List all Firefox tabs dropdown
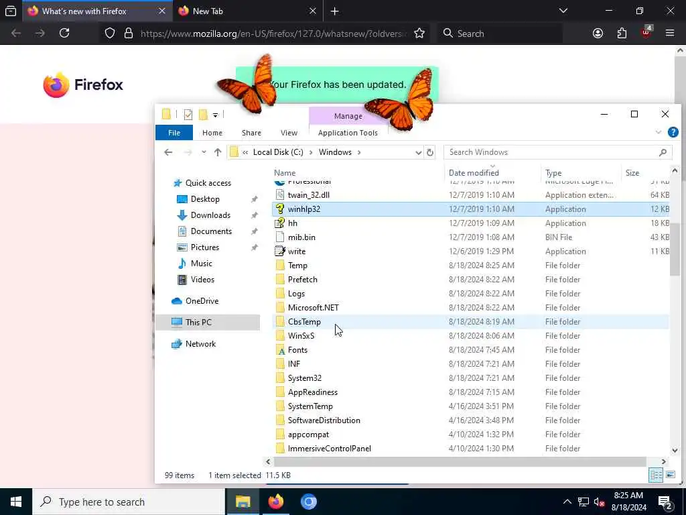This screenshot has height=515, width=686. coord(563,11)
